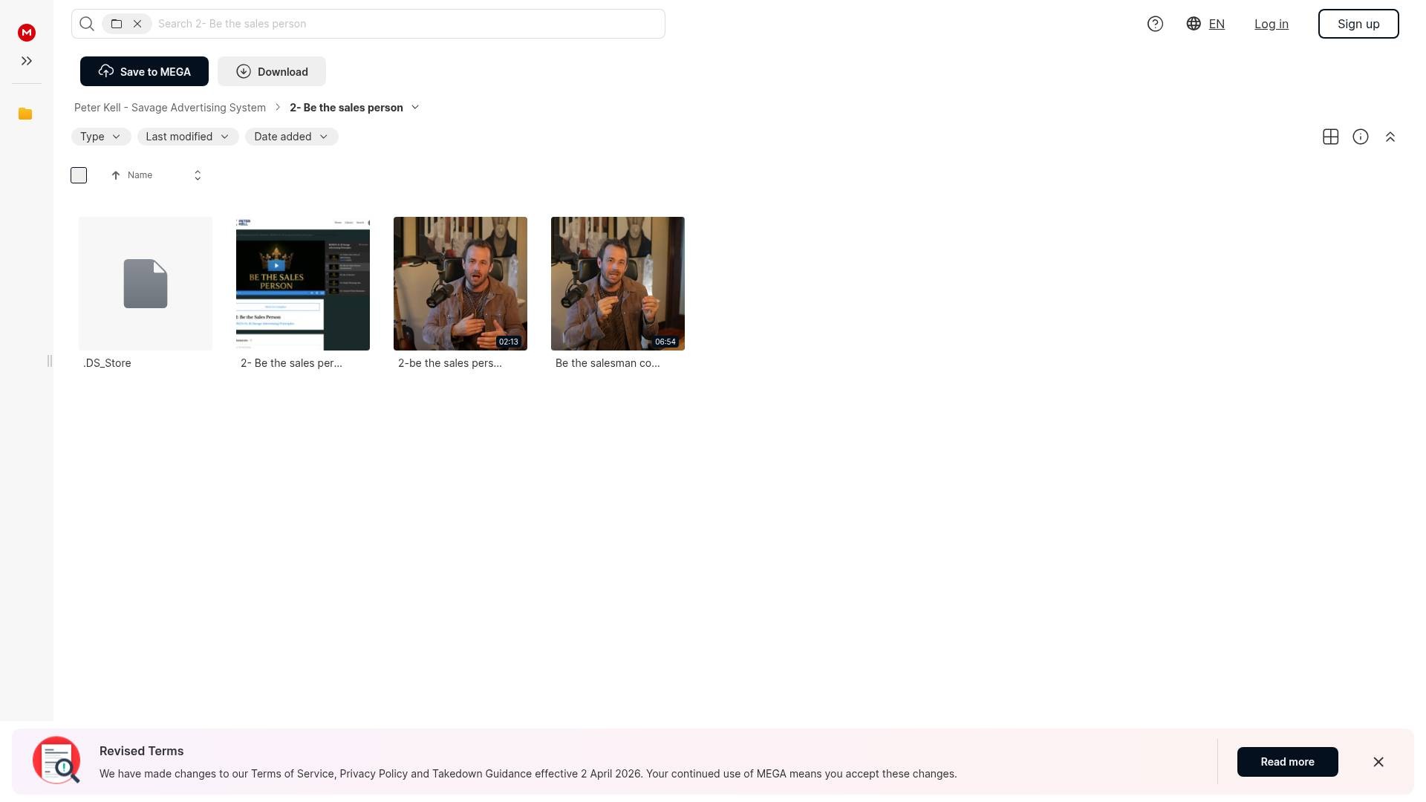Viewport: 1426px width, 802px height.
Task: Open the yellow folder icon in the sidebar
Action: [x=25, y=114]
